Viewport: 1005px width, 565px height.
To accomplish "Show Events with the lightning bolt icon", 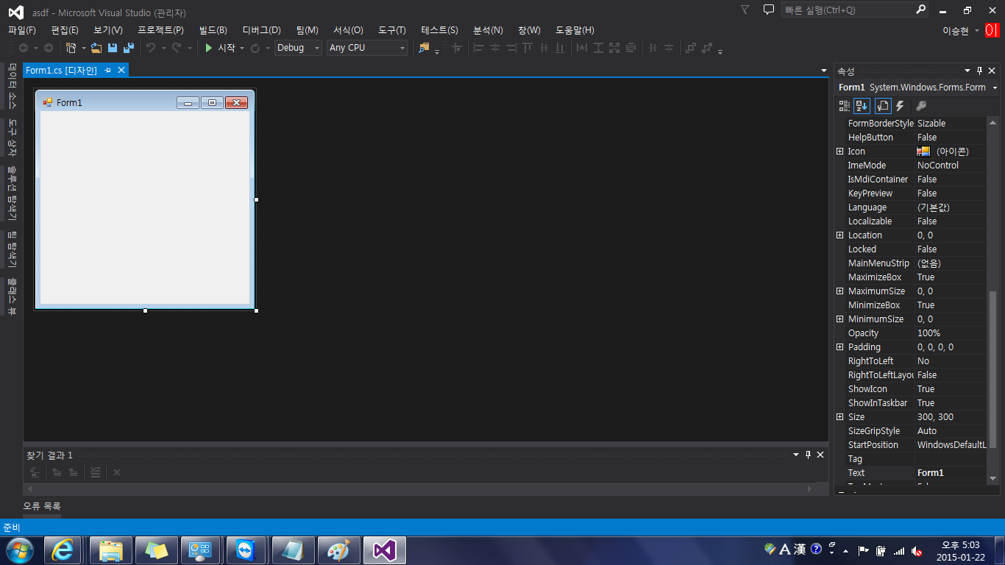I will [900, 106].
